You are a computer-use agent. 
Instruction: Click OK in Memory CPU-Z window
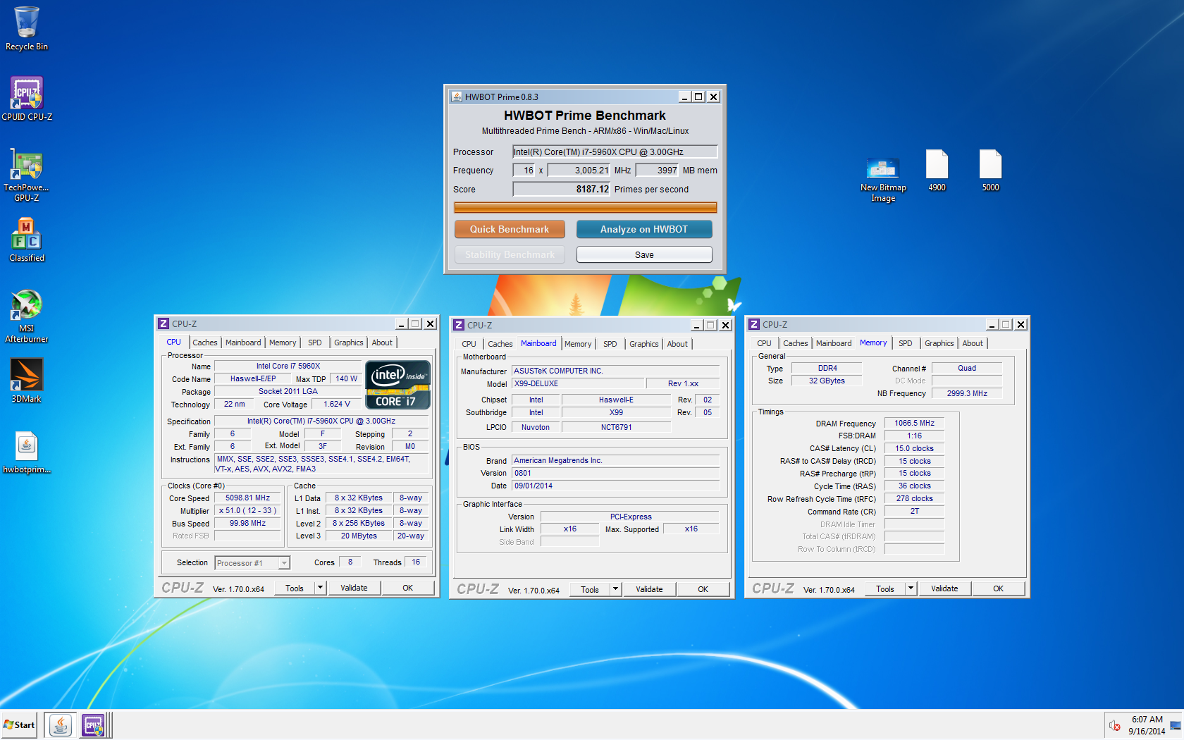pos(999,588)
